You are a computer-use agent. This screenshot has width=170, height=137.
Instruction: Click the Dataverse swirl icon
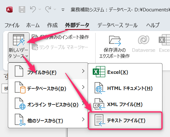(x=144, y=40)
